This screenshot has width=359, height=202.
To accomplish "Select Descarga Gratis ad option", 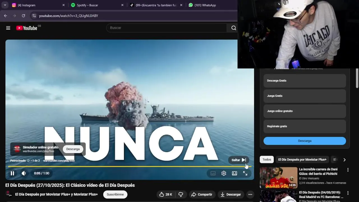I will click(x=305, y=81).
